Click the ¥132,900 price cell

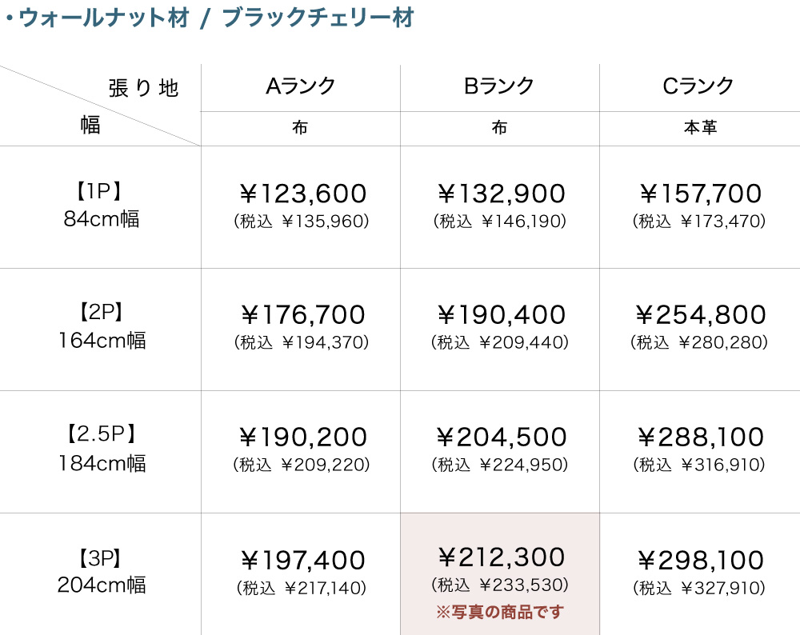click(500, 206)
